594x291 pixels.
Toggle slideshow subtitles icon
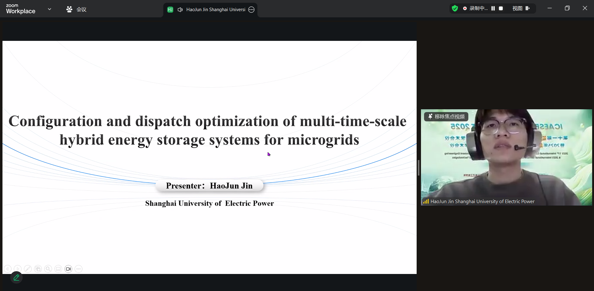(x=58, y=269)
